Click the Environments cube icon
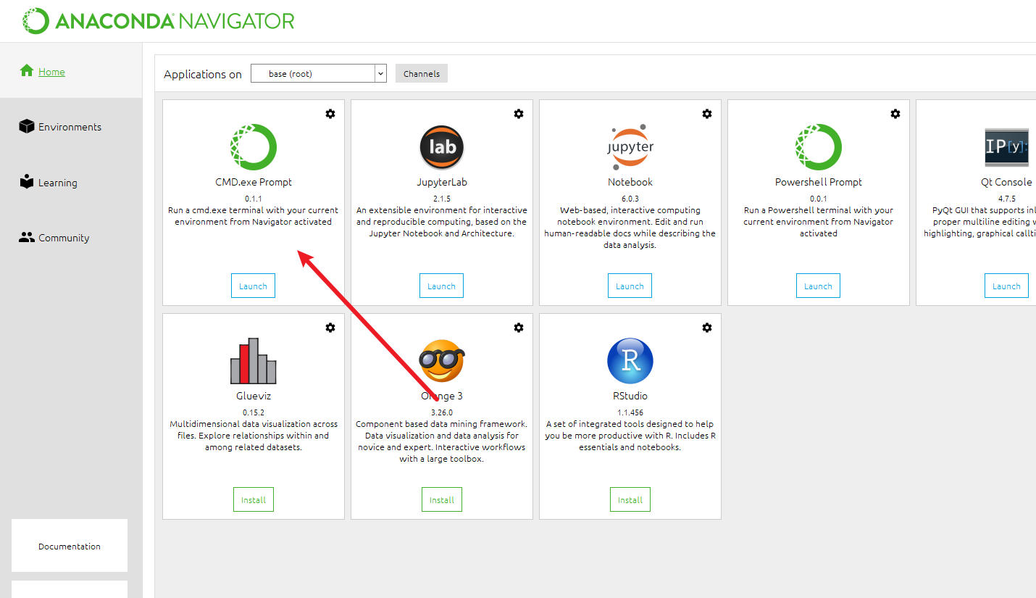Image resolution: width=1036 pixels, height=598 pixels. pos(27,126)
